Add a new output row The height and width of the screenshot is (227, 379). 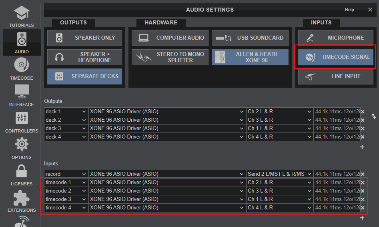pos(362,147)
